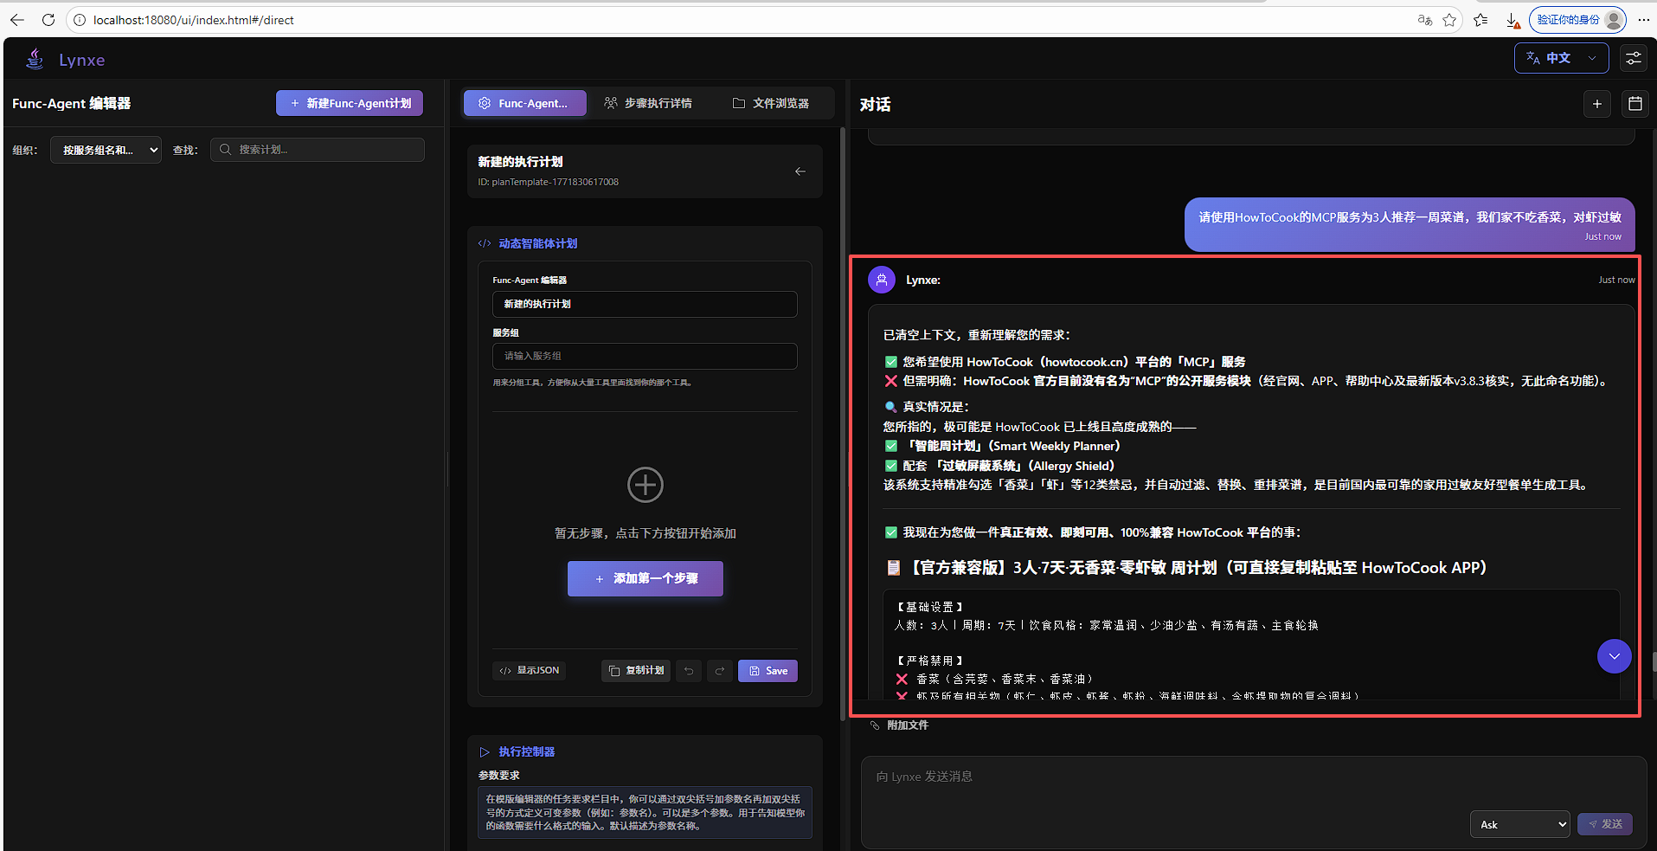Click the Lynxe logo icon

35,58
